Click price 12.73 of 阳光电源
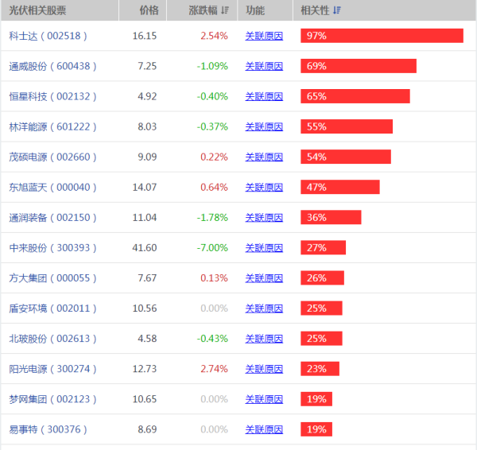 coord(145,369)
